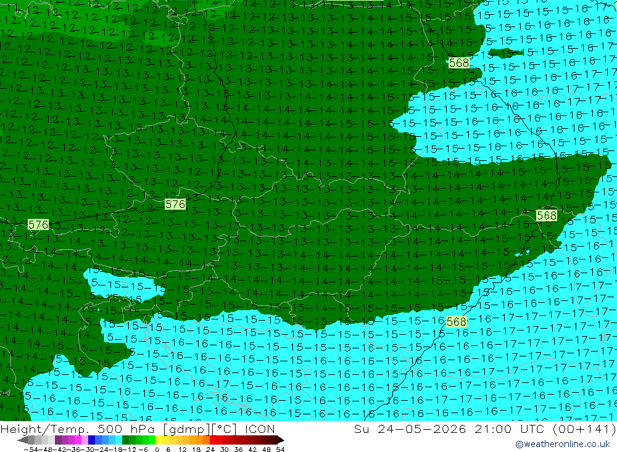Viewport: 617px width, 452px height.
Task: Click the legend value '-54' at the scale's left end
Action: click(x=31, y=450)
